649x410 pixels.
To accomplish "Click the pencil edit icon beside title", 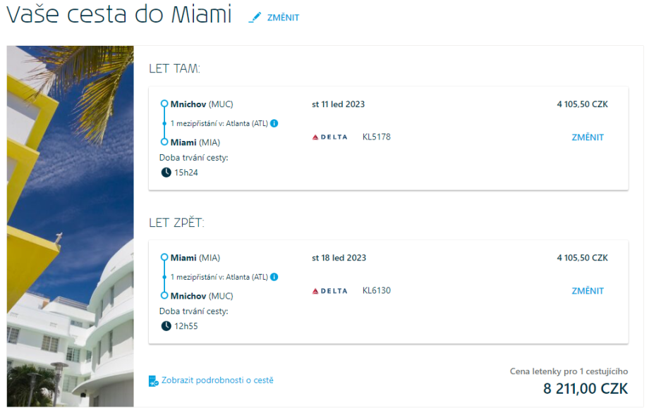I will pyautogui.click(x=255, y=18).
